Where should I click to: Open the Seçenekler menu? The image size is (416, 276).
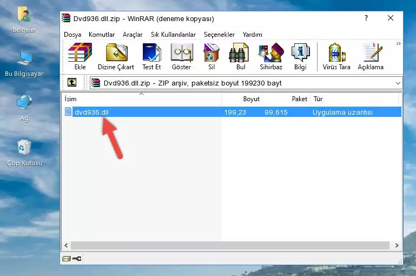pos(219,35)
